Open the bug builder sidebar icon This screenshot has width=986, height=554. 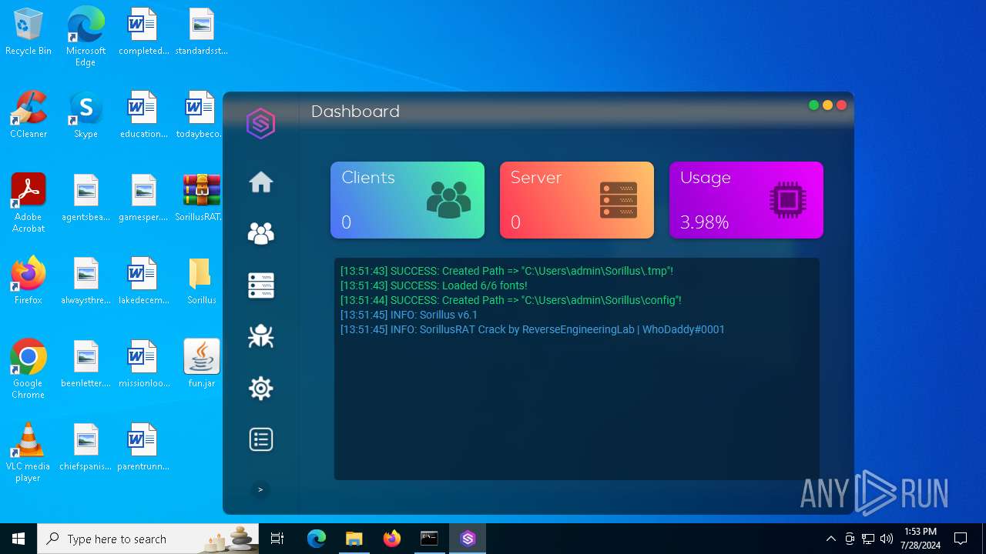tap(261, 336)
